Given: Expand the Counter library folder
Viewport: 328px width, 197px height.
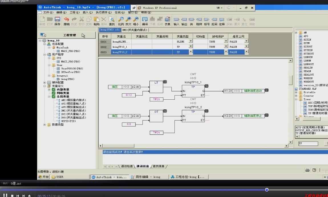Looking at the screenshot, I should point(296,96).
